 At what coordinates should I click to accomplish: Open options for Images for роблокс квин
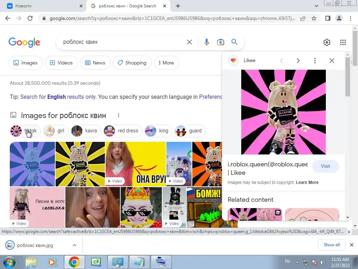[x=118, y=115]
